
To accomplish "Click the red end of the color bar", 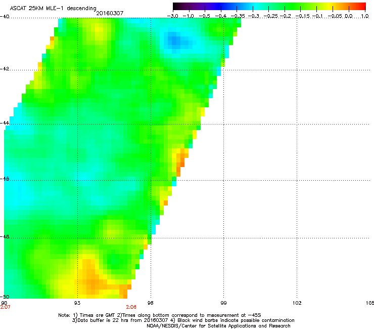I will 360,6.
